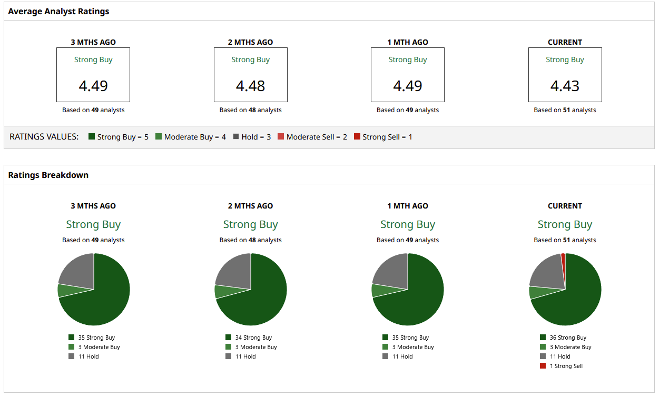Click the Ratings Breakdown heading
This screenshot has width=669, height=397.
[x=48, y=175]
